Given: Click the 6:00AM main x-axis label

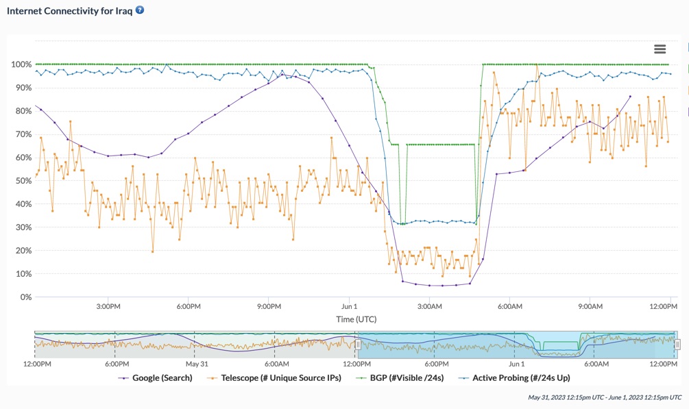Looking at the screenshot, I should point(510,306).
